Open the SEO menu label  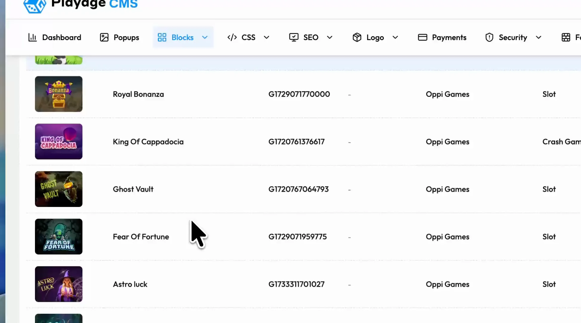pyautogui.click(x=311, y=37)
